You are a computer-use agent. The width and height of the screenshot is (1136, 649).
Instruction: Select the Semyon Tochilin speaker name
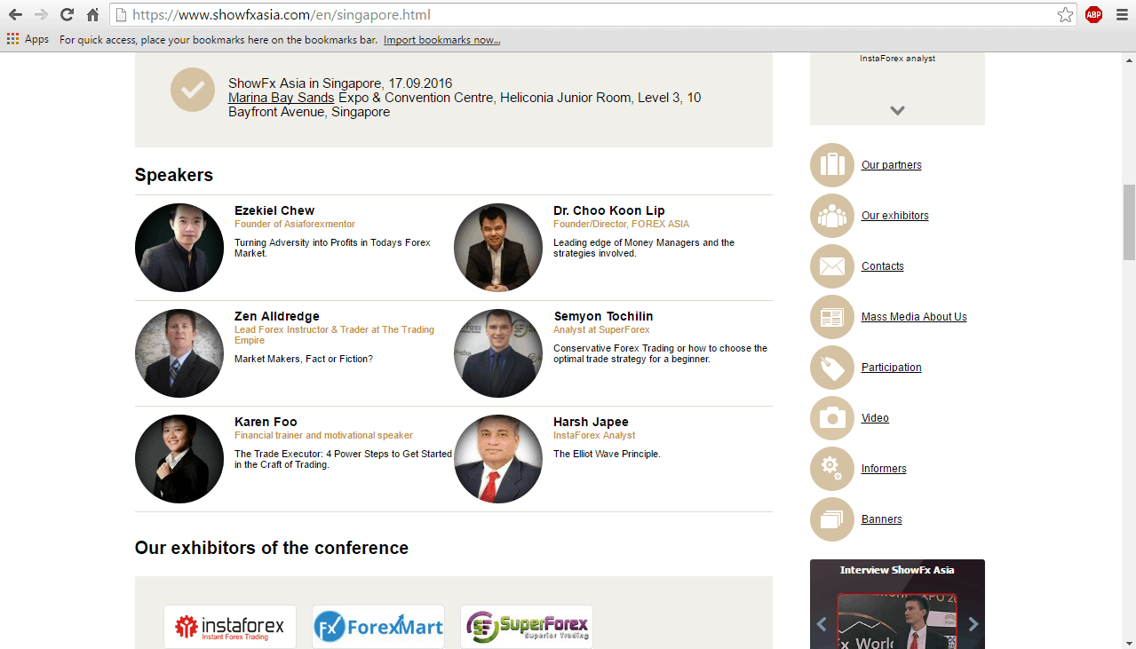pyautogui.click(x=603, y=316)
